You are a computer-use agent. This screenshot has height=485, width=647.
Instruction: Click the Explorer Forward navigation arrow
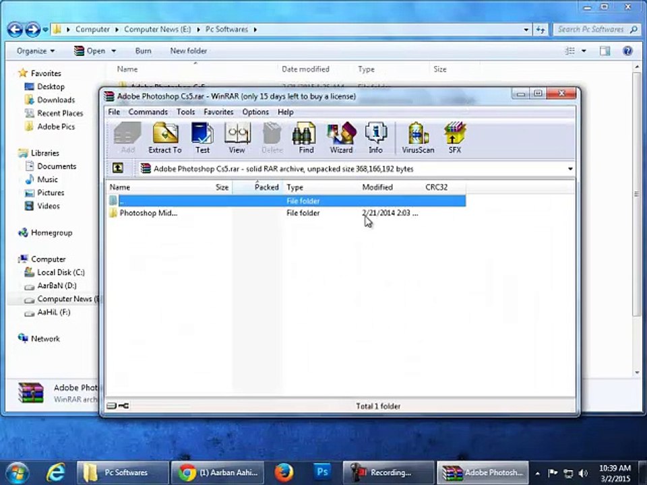coord(32,29)
